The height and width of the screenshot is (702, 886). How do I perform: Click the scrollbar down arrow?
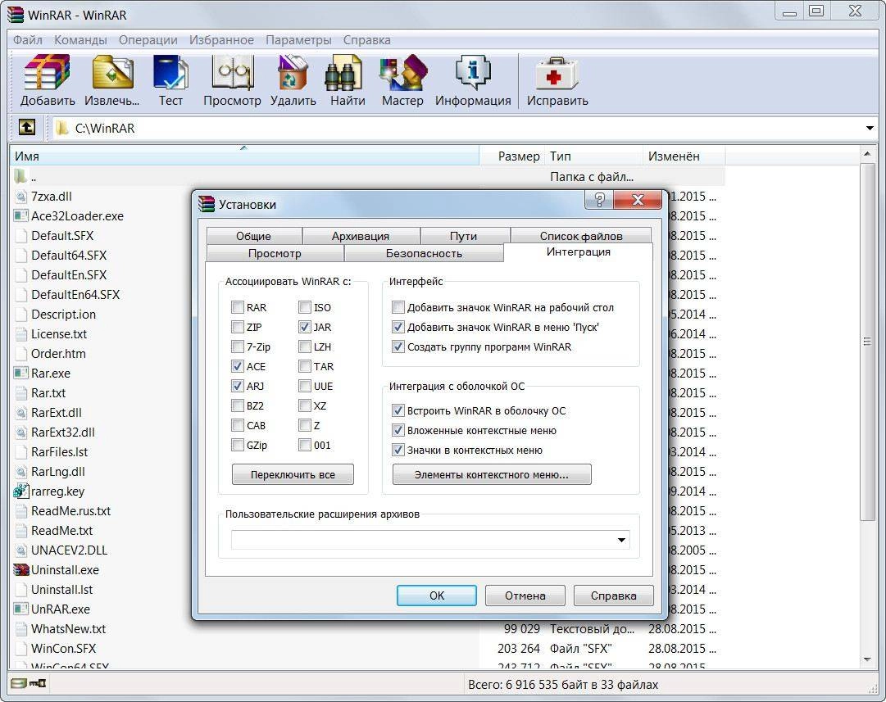(x=867, y=659)
